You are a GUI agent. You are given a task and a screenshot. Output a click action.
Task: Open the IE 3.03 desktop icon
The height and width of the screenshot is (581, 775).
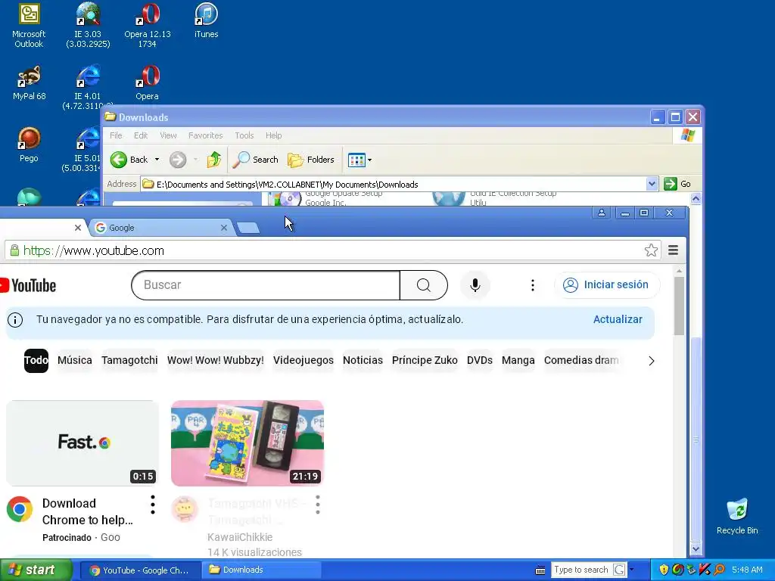tap(88, 26)
